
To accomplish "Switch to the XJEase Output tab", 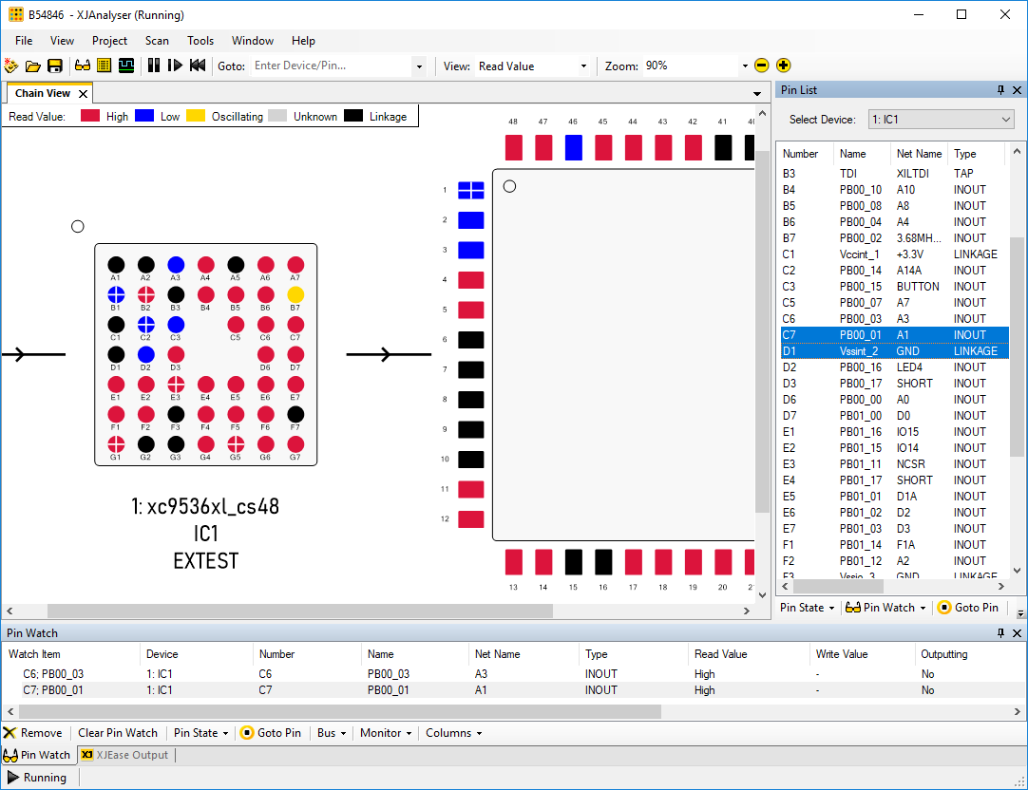I will [125, 755].
